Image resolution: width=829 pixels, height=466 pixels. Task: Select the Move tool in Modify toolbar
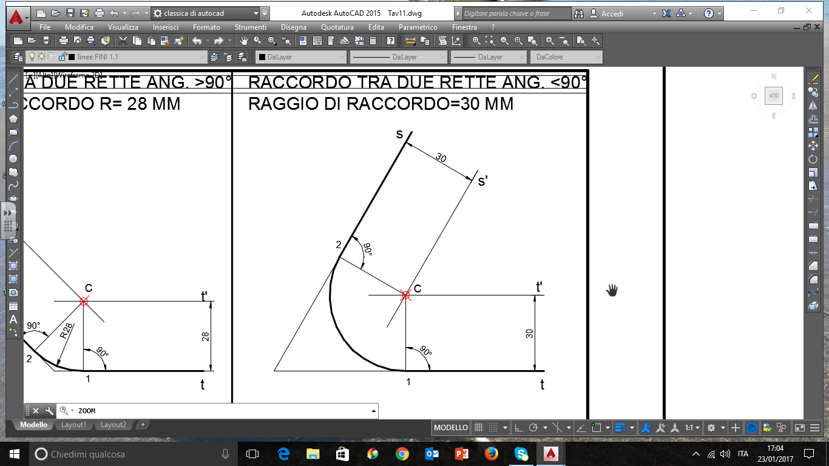point(813,145)
